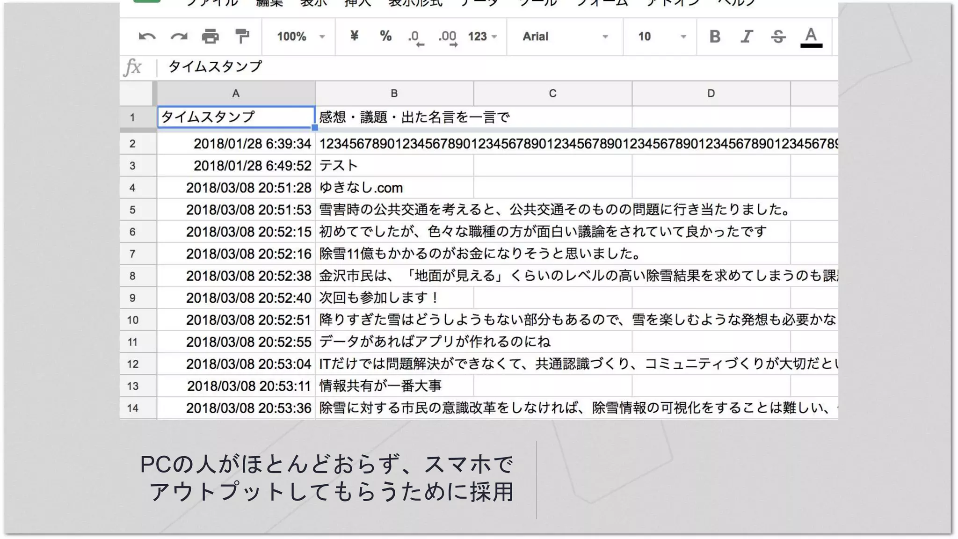Select the timestamp 2018/03/08 20:52:15
The image size is (958, 539).
click(x=236, y=232)
